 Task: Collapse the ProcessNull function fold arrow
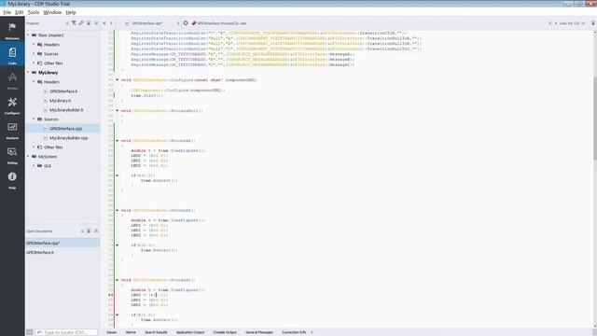pos(118,110)
